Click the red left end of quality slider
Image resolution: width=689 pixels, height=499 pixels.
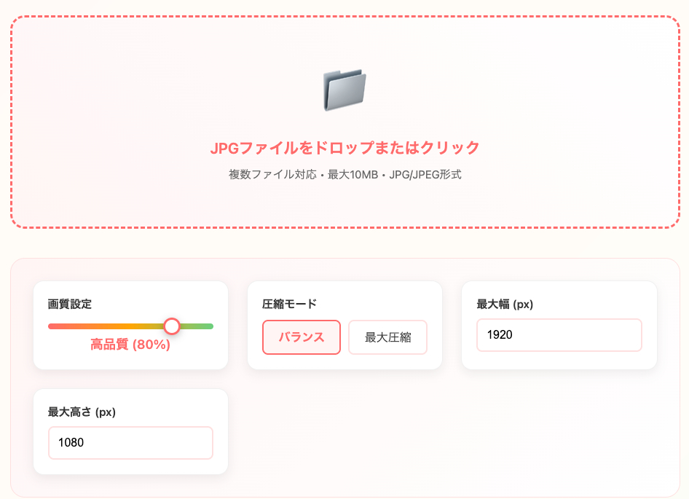click(54, 326)
